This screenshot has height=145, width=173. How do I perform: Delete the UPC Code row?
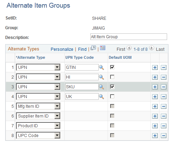pos(164,136)
